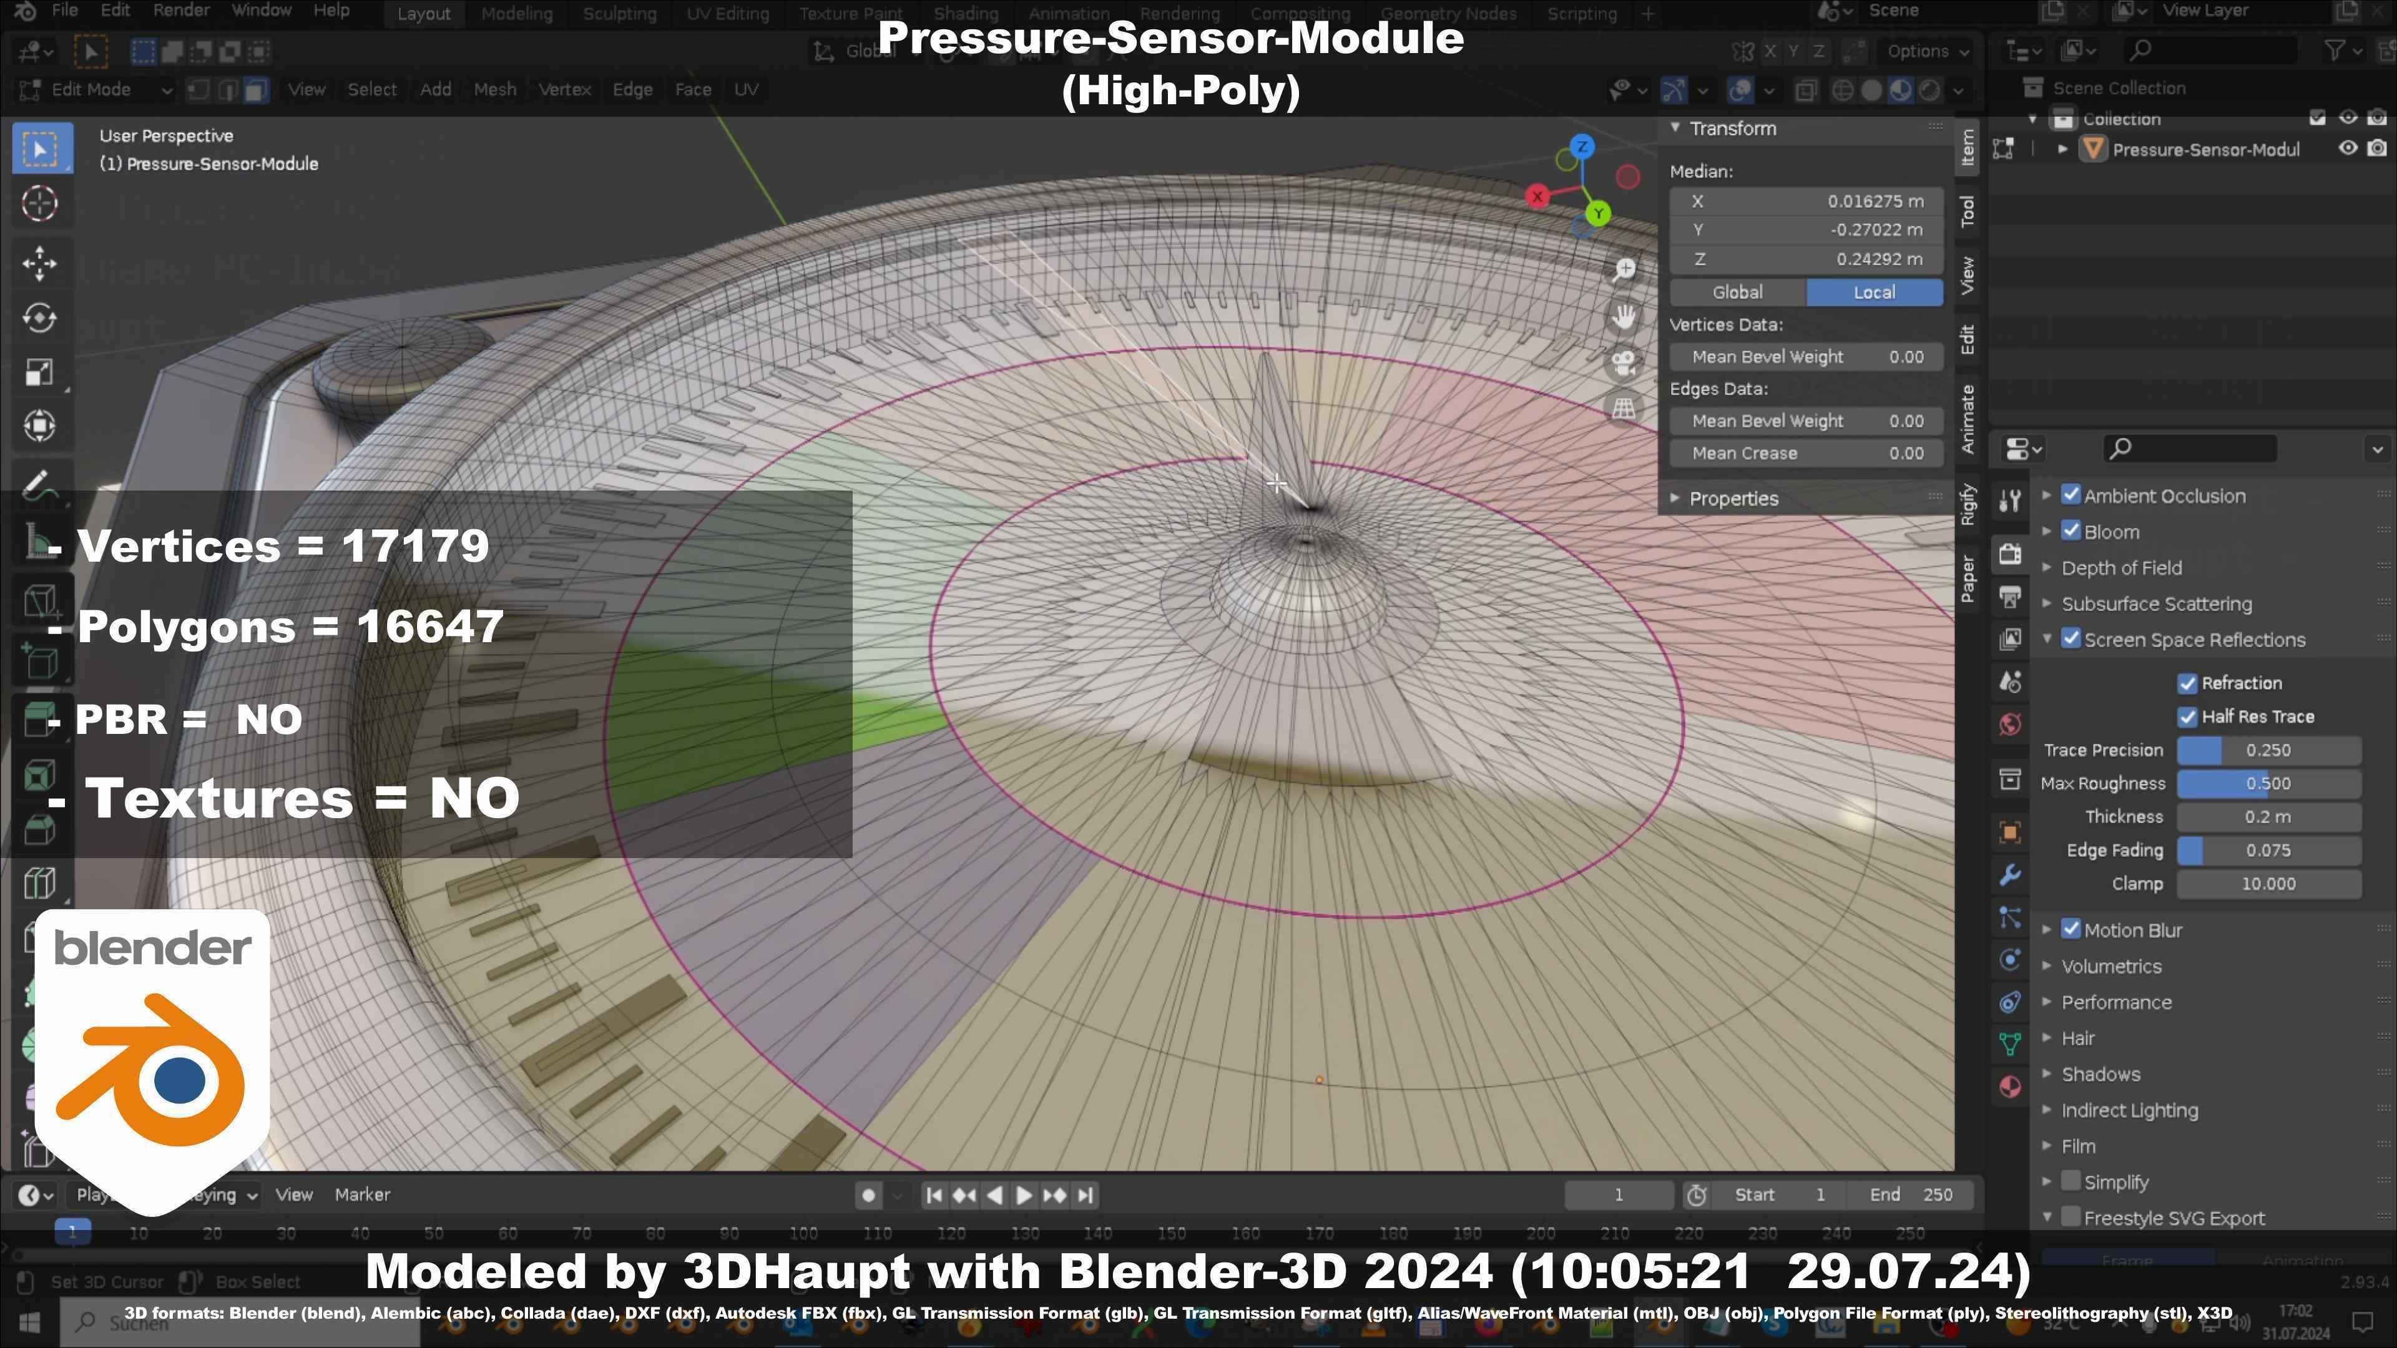The width and height of the screenshot is (2397, 1348).
Task: Select the Annotate tool
Action: (40, 485)
